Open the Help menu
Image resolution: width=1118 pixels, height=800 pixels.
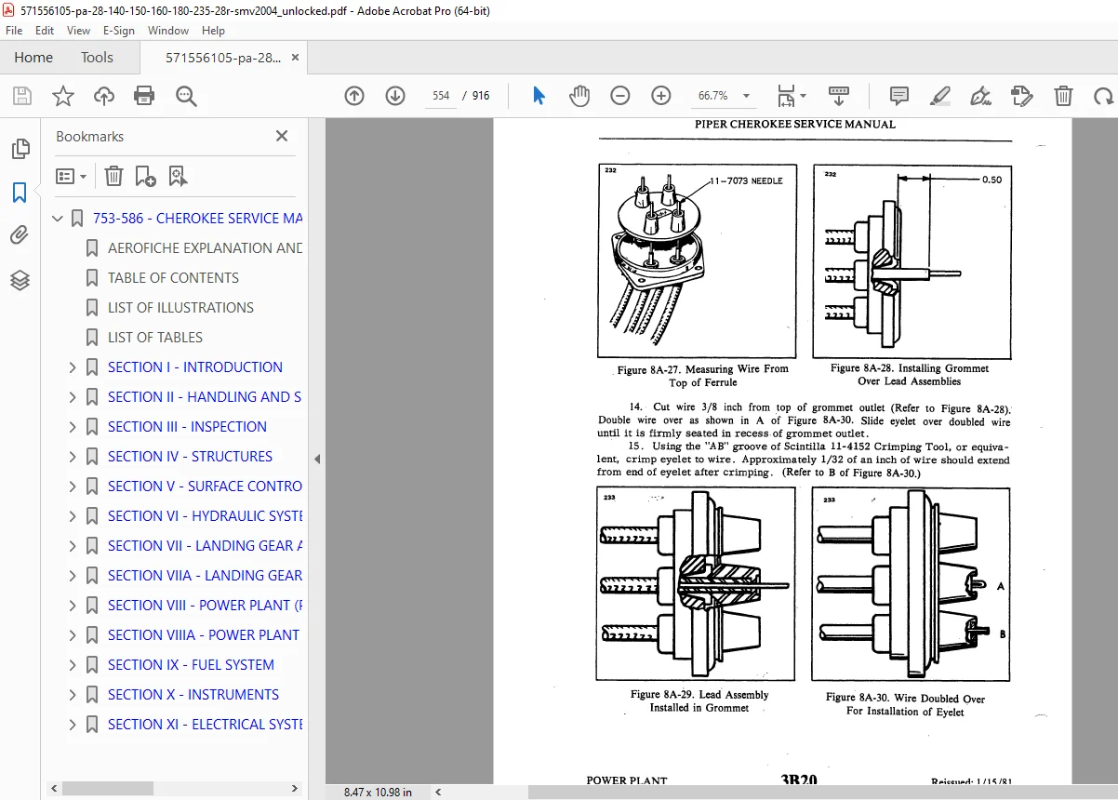pos(213,31)
